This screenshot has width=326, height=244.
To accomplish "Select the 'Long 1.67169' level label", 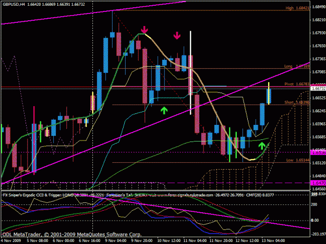I will point(297,66).
